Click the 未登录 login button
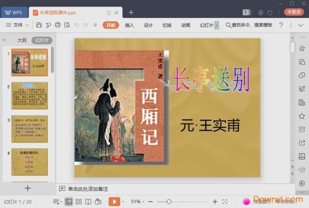This screenshot has width=309, height=208. coord(294,12)
